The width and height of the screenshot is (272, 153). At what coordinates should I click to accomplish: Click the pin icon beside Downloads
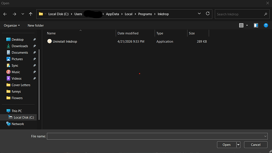(x=35, y=46)
